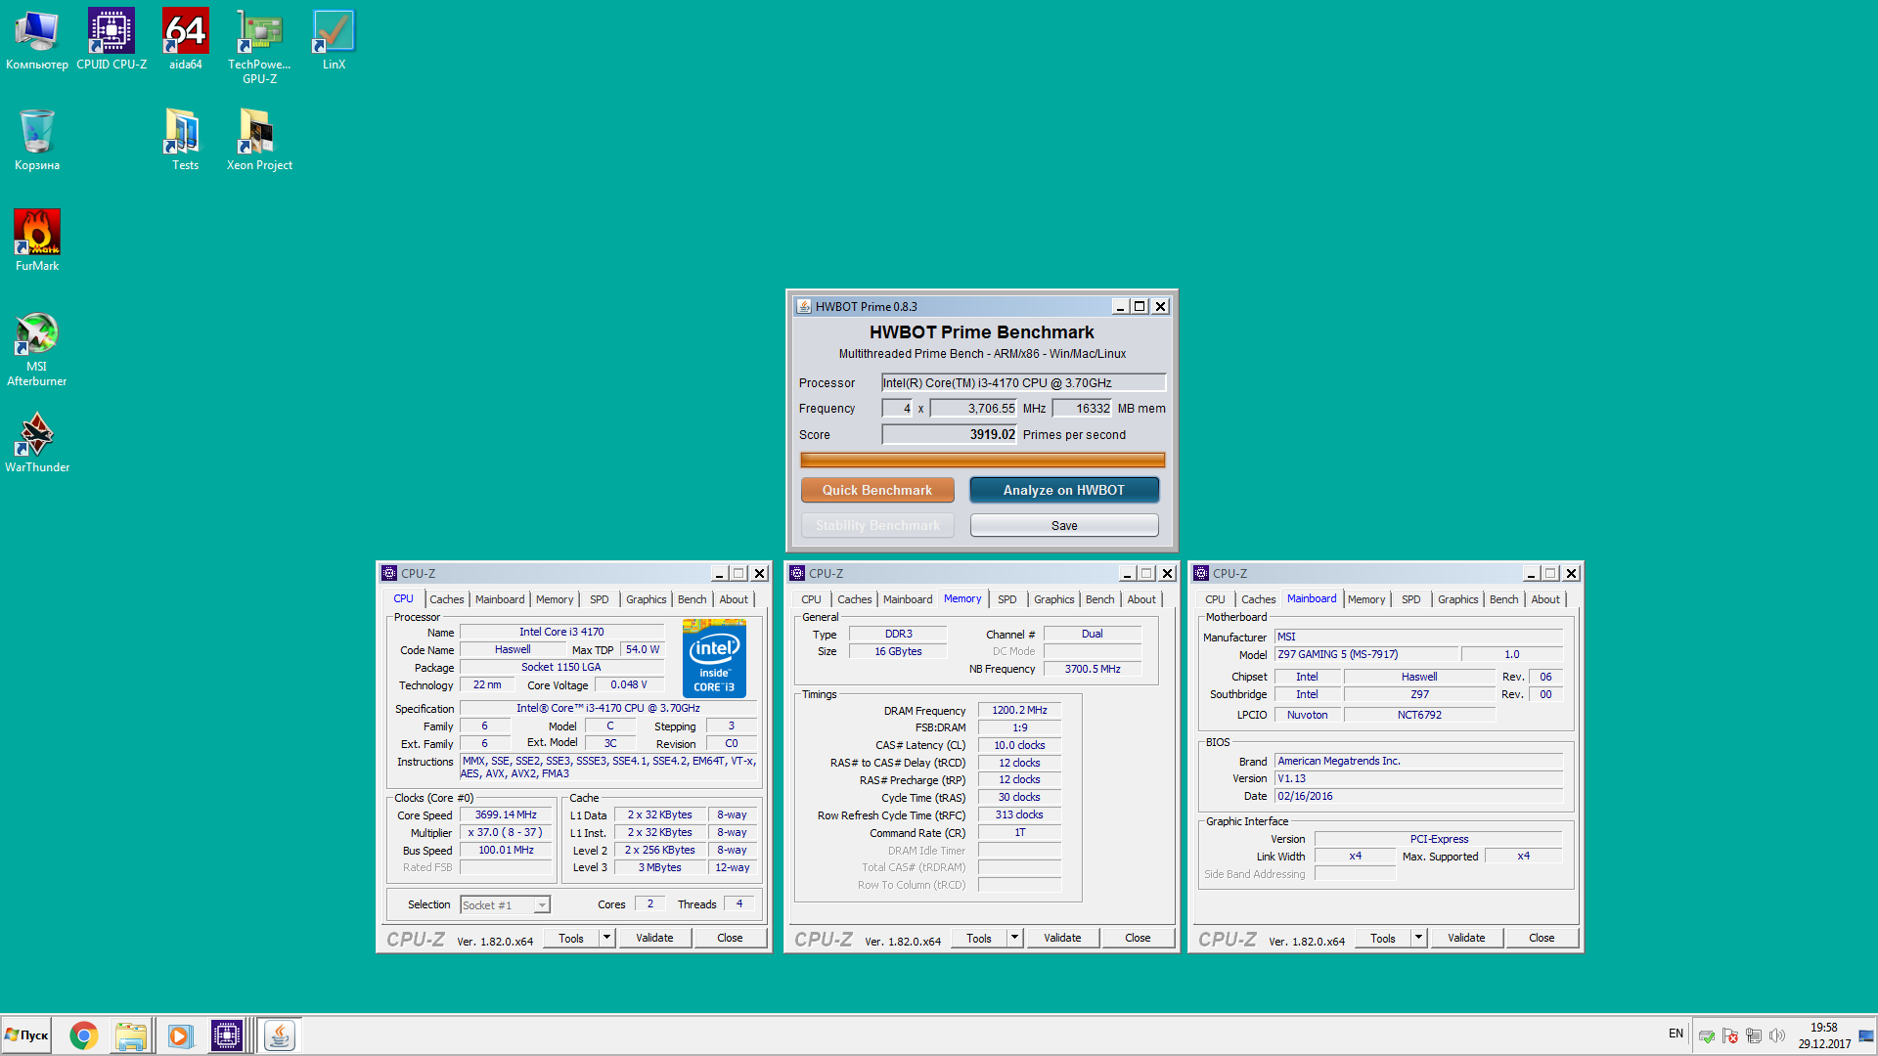Open Chrome from the taskbar

pyautogui.click(x=84, y=1035)
